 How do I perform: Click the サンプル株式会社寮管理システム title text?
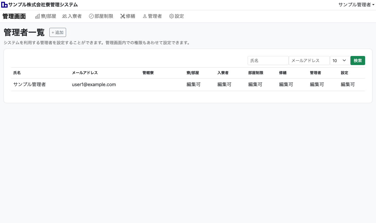(x=43, y=5)
